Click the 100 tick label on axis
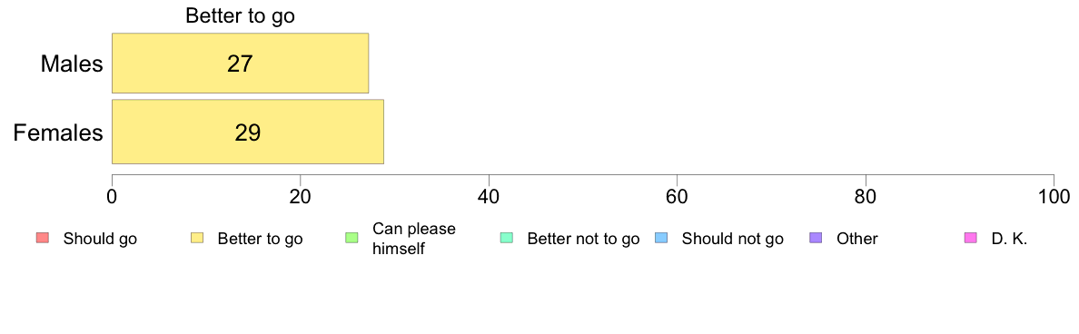Screen dimensions: 1079x334 1054,197
